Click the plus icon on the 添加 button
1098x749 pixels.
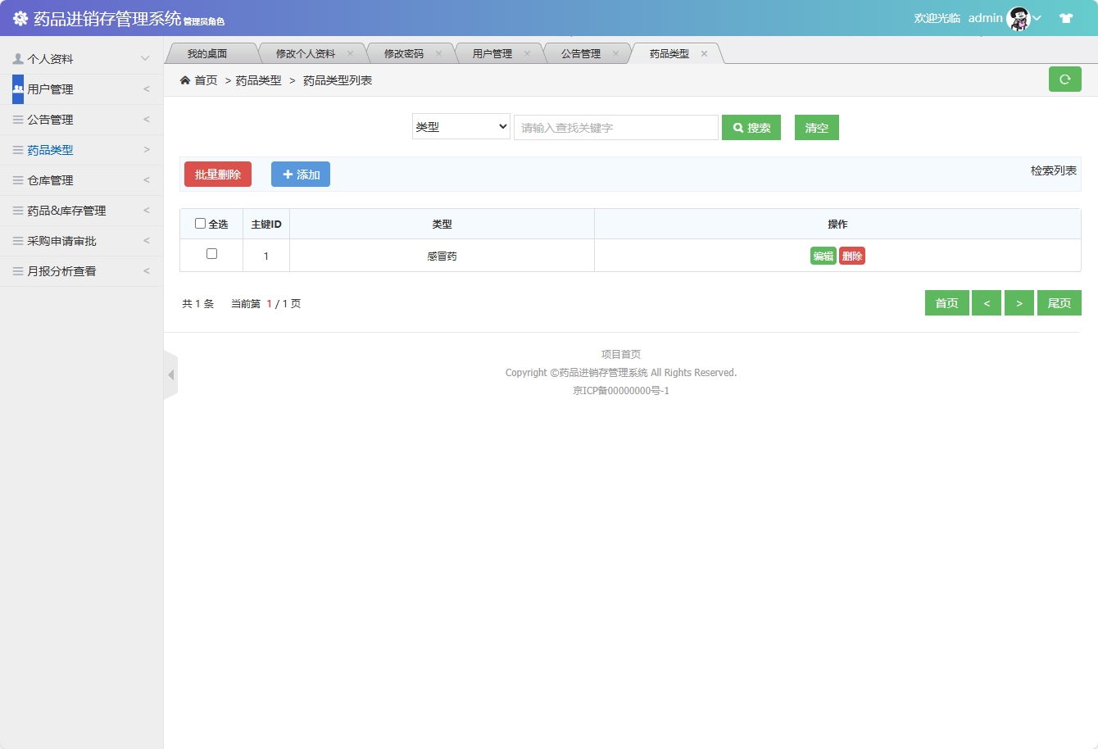coord(288,174)
